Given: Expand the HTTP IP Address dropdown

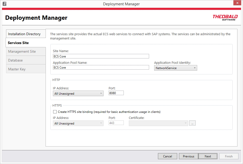Looking at the screenshot, I should (78, 93).
